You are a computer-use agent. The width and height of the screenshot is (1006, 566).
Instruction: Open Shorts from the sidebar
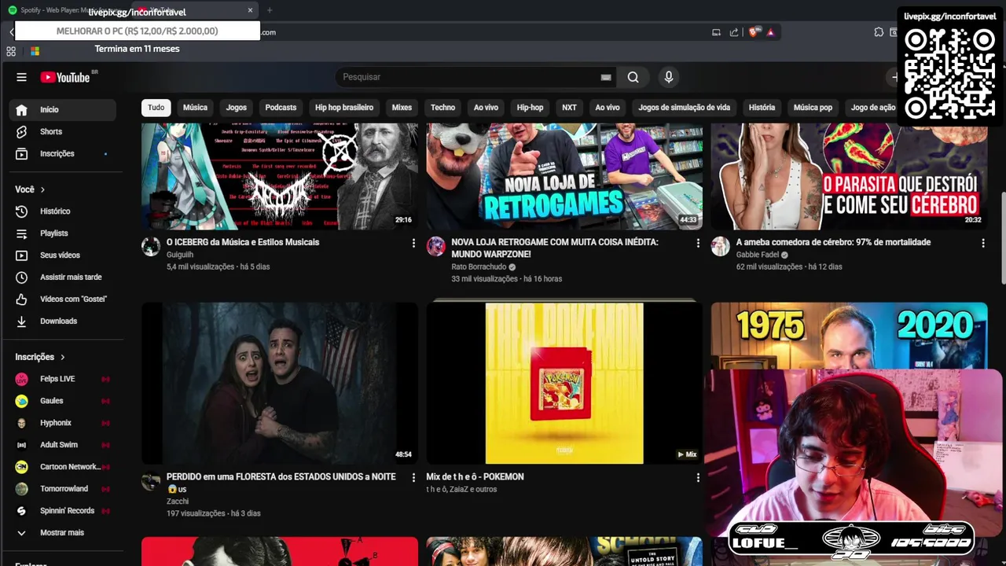(x=64, y=131)
